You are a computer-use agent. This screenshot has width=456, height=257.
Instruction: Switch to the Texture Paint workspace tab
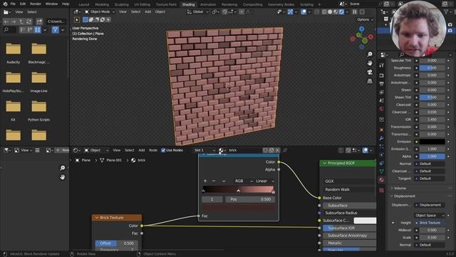point(166,4)
